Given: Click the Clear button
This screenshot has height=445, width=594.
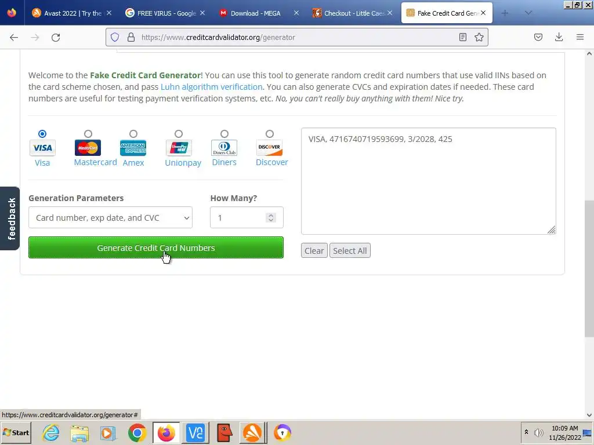Looking at the screenshot, I should [x=314, y=250].
